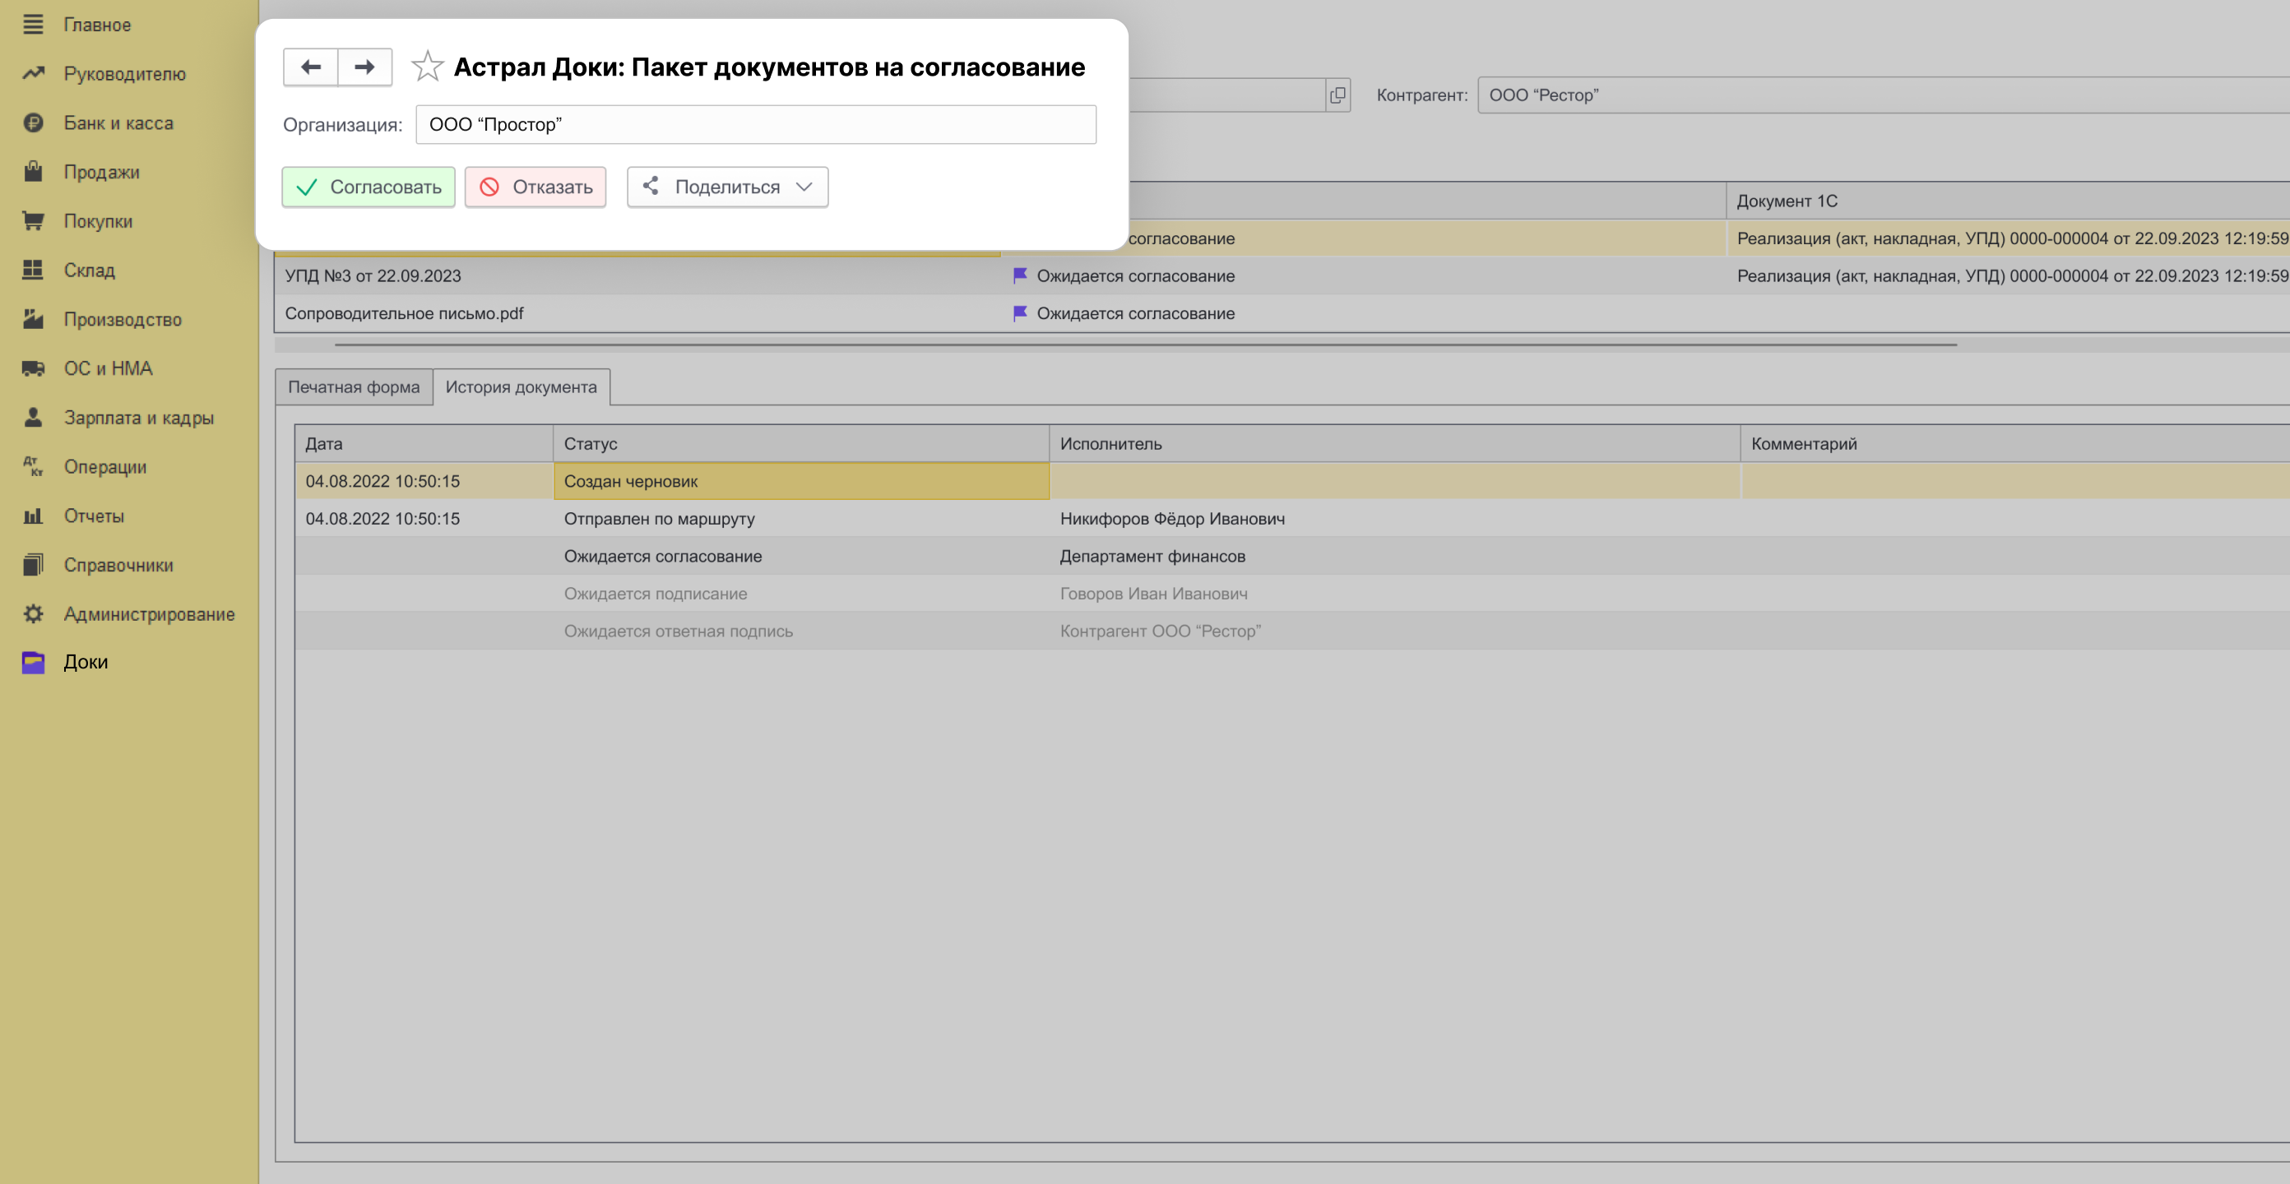This screenshot has width=2290, height=1184.
Task: Open the Зарплата и кадры section
Action: point(138,417)
